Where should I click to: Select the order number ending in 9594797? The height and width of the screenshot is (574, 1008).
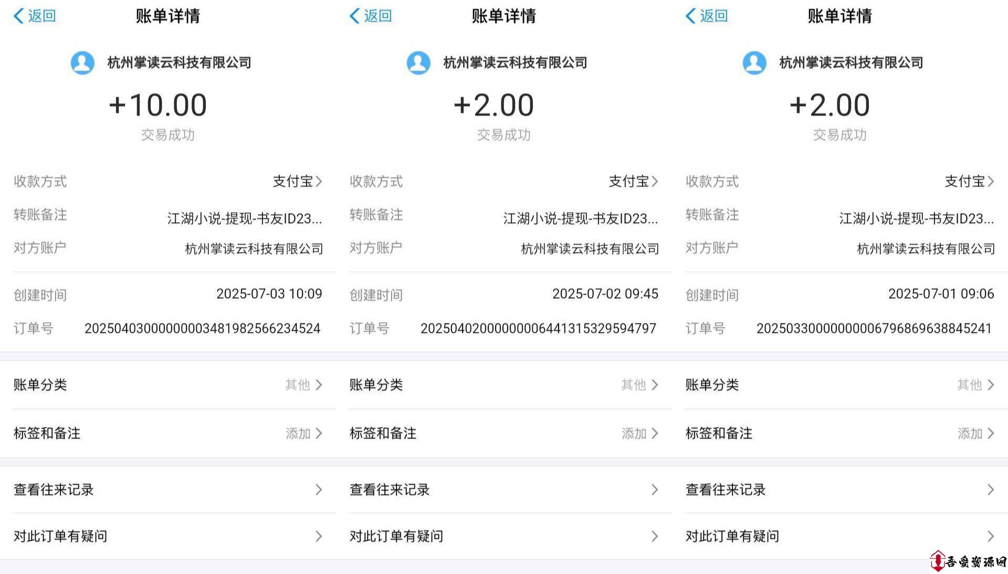point(539,328)
